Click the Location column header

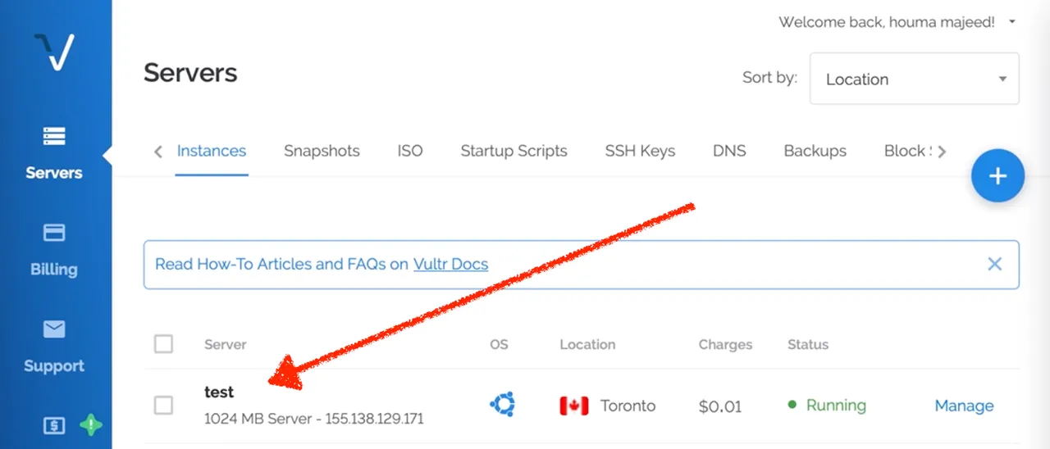[x=587, y=344]
